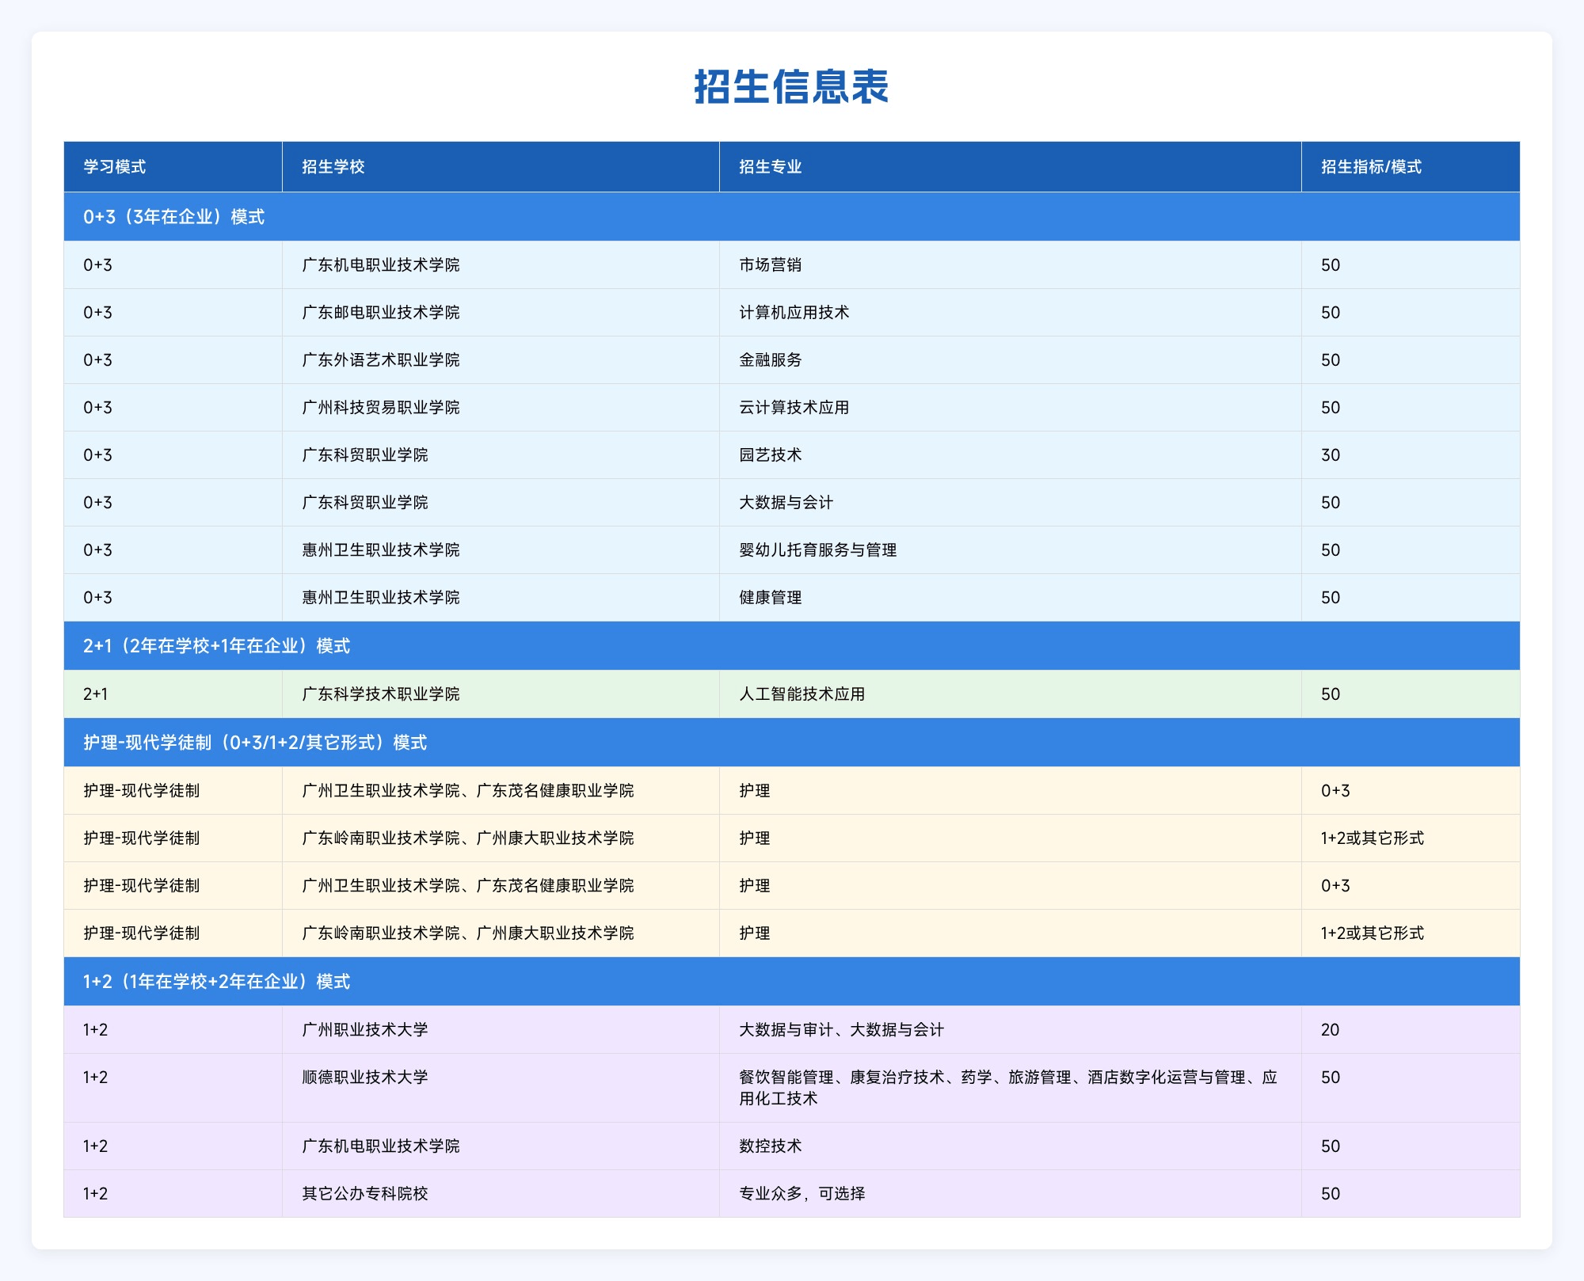This screenshot has width=1584, height=1281.
Task: Select the 2+1（2年在学校+1年在企业）模式 section header
Action: click(792, 646)
